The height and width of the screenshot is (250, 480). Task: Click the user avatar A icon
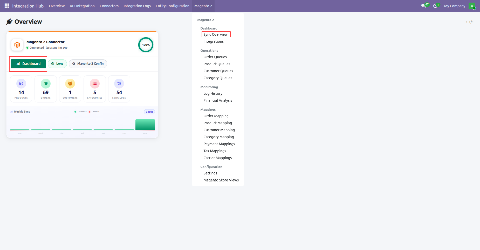pos(472,6)
